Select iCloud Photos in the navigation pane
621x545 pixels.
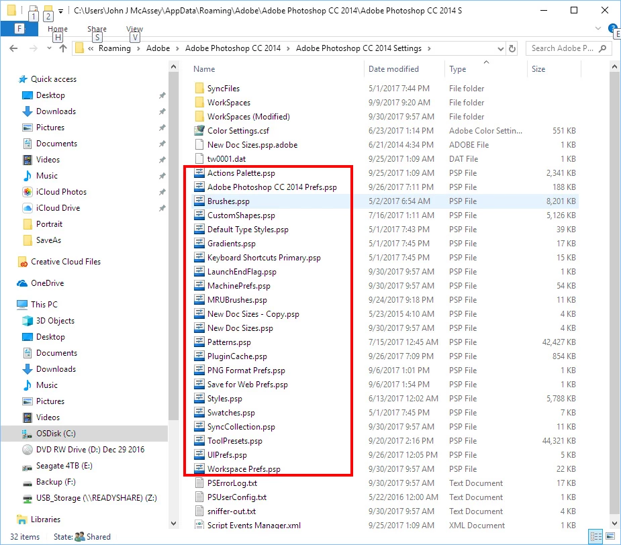[61, 192]
